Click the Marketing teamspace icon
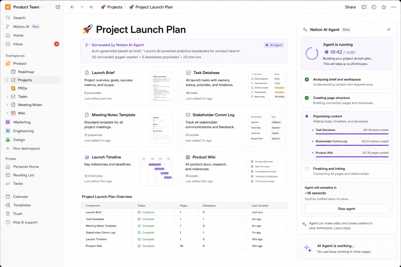Screen dimensions: 401x267 pyautogui.click(x=8, y=122)
